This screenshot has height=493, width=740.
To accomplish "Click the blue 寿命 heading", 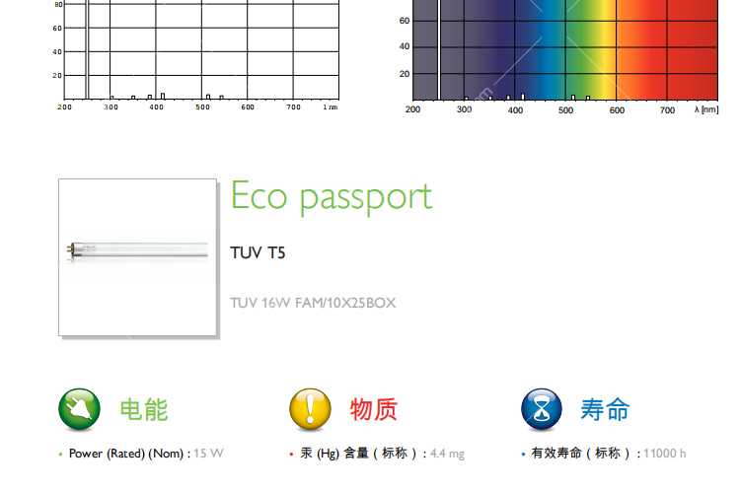I will point(605,409).
